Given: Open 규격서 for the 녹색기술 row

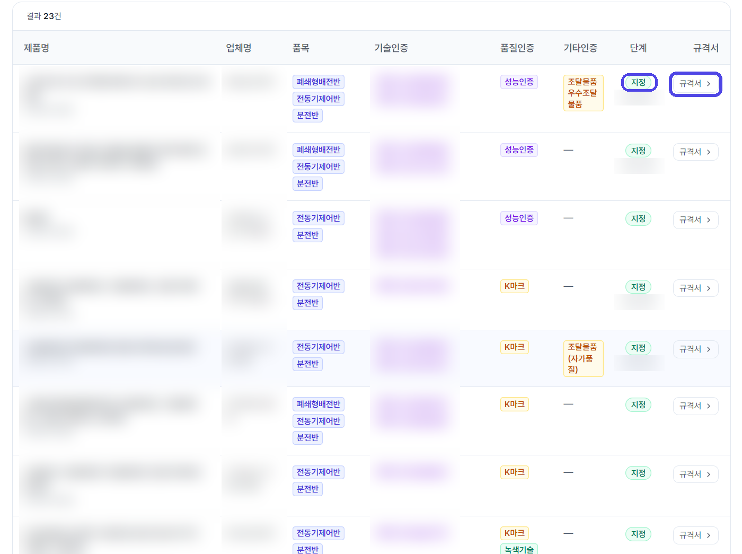Looking at the screenshot, I should coord(695,535).
